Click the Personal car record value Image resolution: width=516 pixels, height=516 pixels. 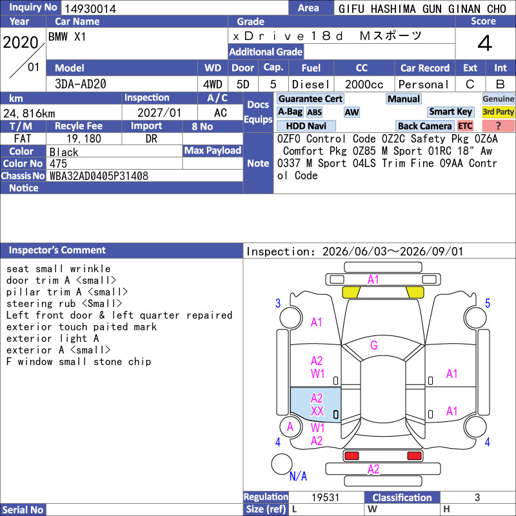tap(424, 84)
